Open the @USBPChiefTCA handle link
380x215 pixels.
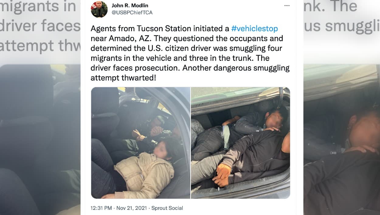coord(132,13)
